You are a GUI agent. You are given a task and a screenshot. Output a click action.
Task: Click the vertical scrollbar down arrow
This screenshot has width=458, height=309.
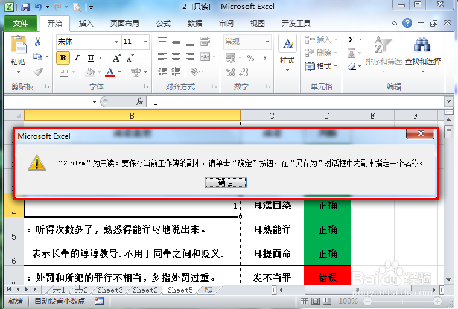point(449,280)
